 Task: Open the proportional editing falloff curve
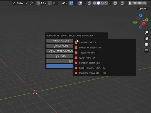coord(55,3)
